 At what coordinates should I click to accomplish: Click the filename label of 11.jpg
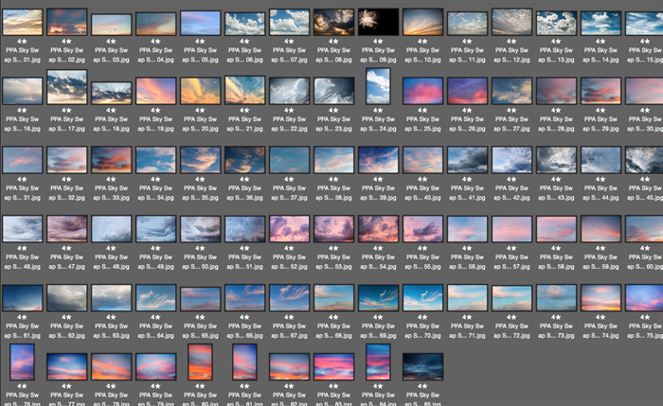467,60
